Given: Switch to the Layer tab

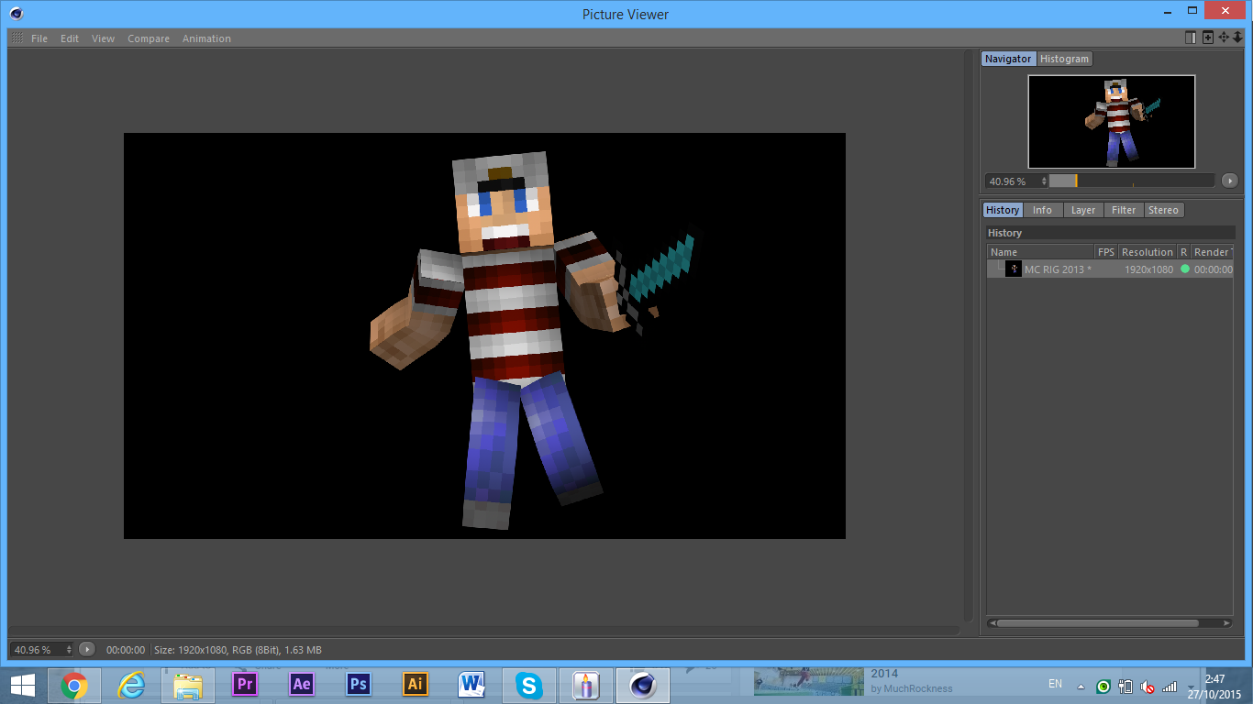Looking at the screenshot, I should click(1083, 210).
